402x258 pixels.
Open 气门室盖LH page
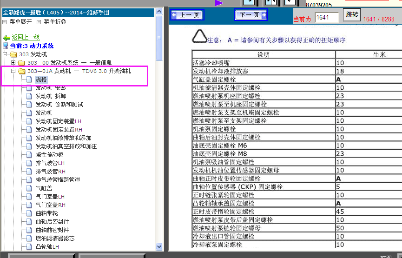50,197
